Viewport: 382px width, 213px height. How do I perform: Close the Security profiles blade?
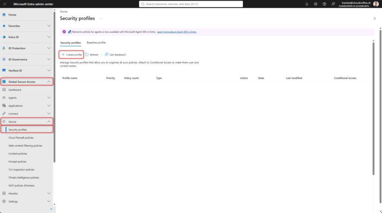tap(375, 18)
